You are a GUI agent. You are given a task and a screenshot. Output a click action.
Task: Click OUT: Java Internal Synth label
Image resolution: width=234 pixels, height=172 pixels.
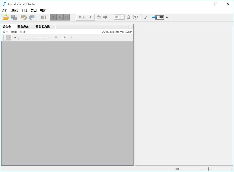pyautogui.click(x=117, y=32)
